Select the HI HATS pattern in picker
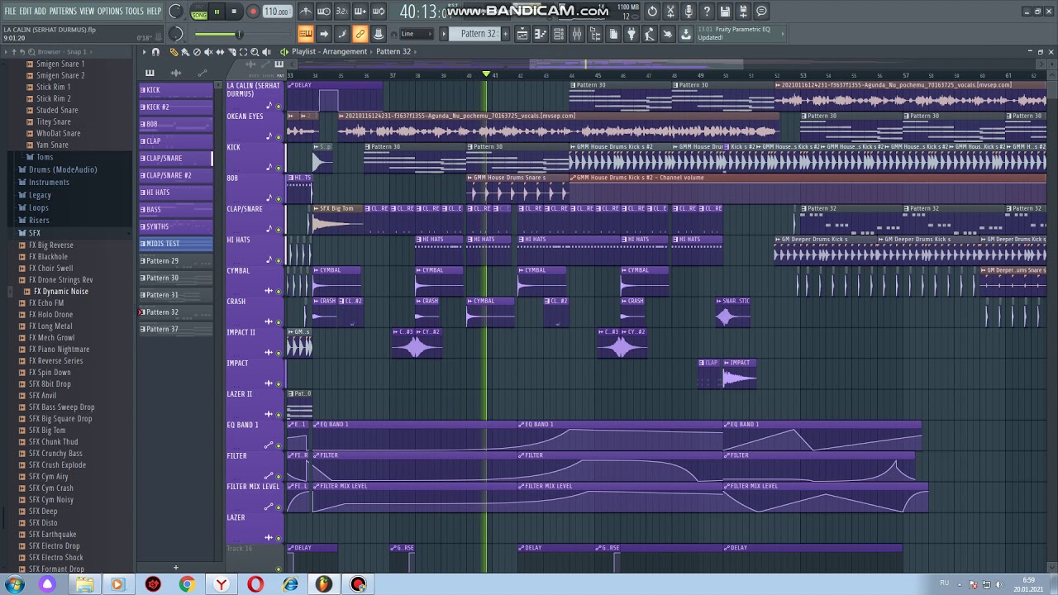 pos(175,193)
